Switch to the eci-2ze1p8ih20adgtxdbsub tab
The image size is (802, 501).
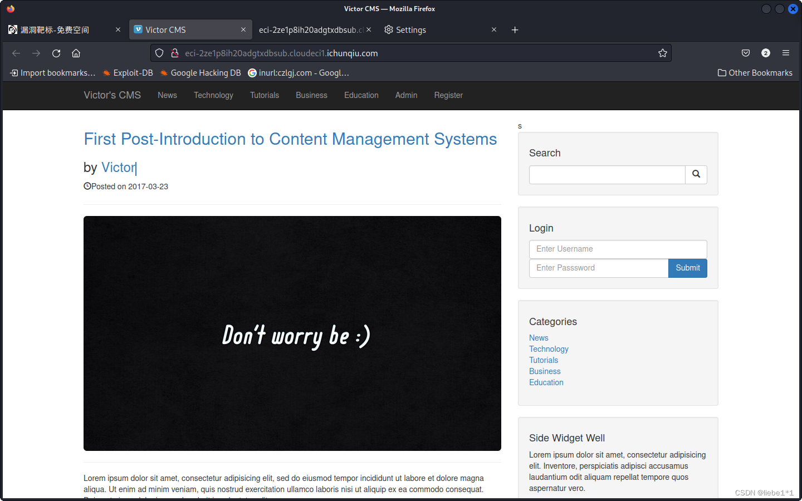[x=315, y=30]
